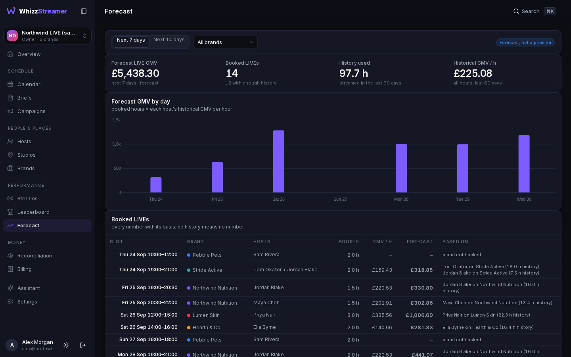The width and height of the screenshot is (571, 357).
Task: Select the Next 7 days range
Action: pyautogui.click(x=131, y=42)
